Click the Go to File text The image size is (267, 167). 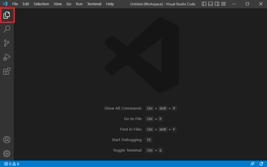point(133,119)
